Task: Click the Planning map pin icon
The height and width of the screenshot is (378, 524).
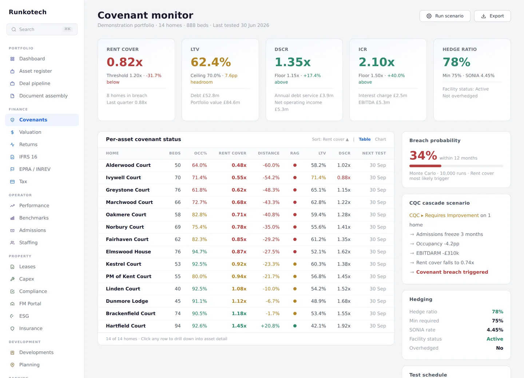Action: point(12,365)
